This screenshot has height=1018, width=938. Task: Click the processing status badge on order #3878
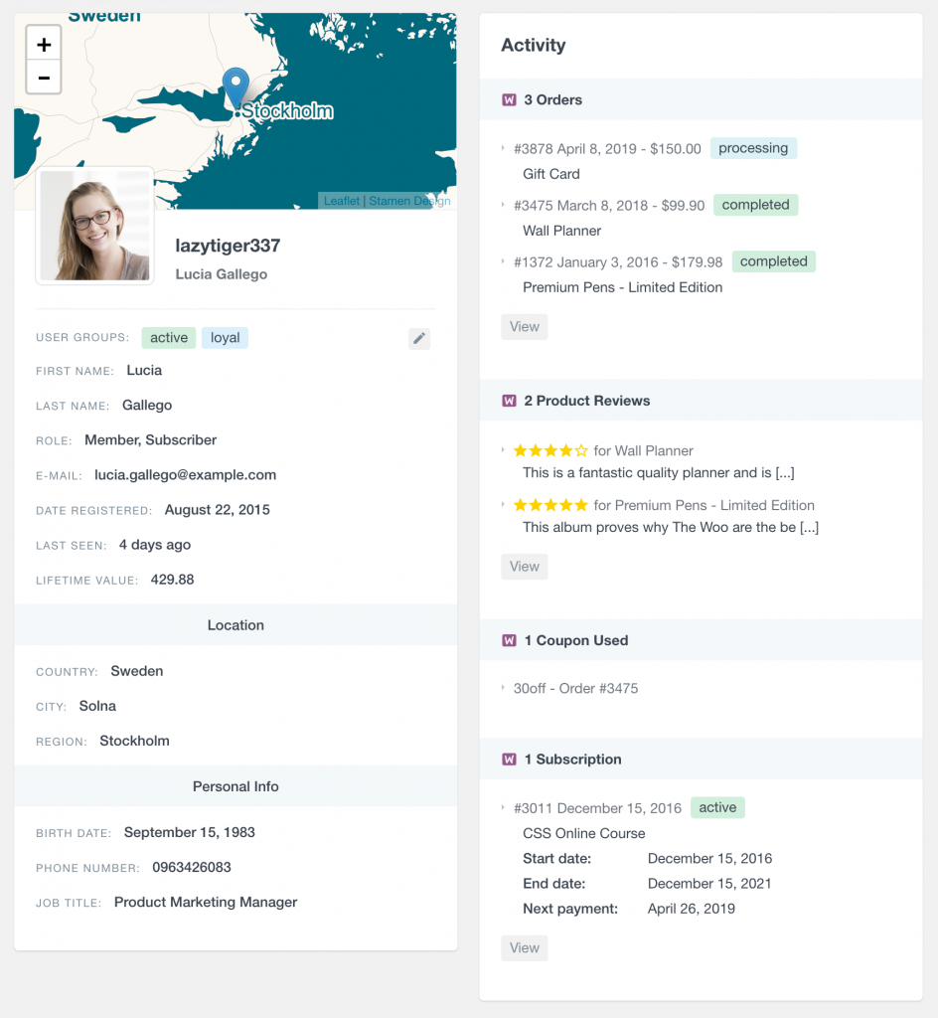753,147
